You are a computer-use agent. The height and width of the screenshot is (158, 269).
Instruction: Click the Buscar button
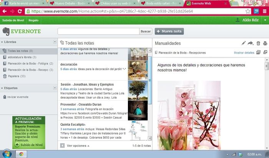(x=146, y=31)
